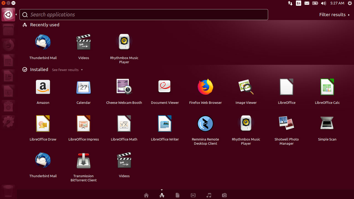Switch to the Files lens
This screenshot has width=354, height=199.
178,195
